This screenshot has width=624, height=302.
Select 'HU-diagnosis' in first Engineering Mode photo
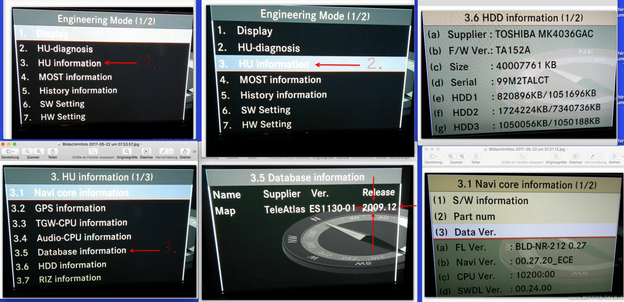[65, 49]
